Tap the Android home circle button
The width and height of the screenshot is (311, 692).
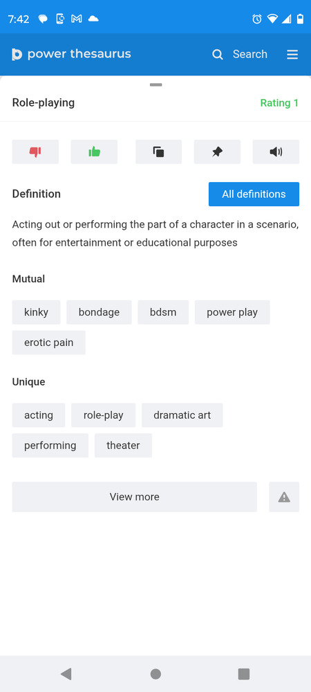(x=155, y=674)
